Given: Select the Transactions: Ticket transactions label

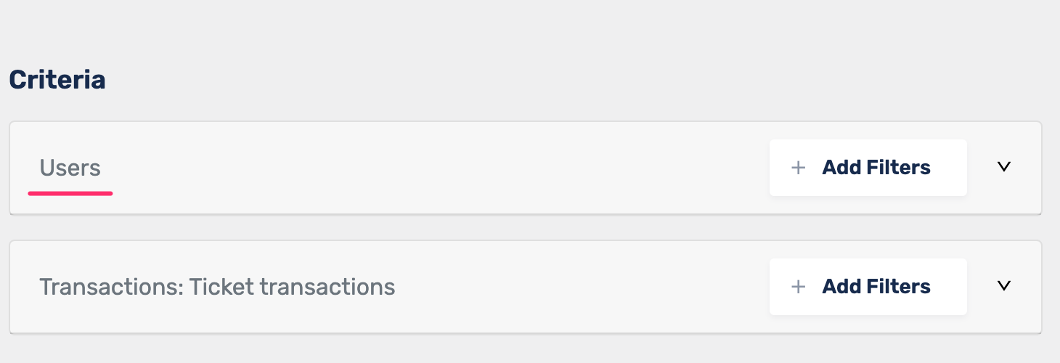Looking at the screenshot, I should 217,287.
